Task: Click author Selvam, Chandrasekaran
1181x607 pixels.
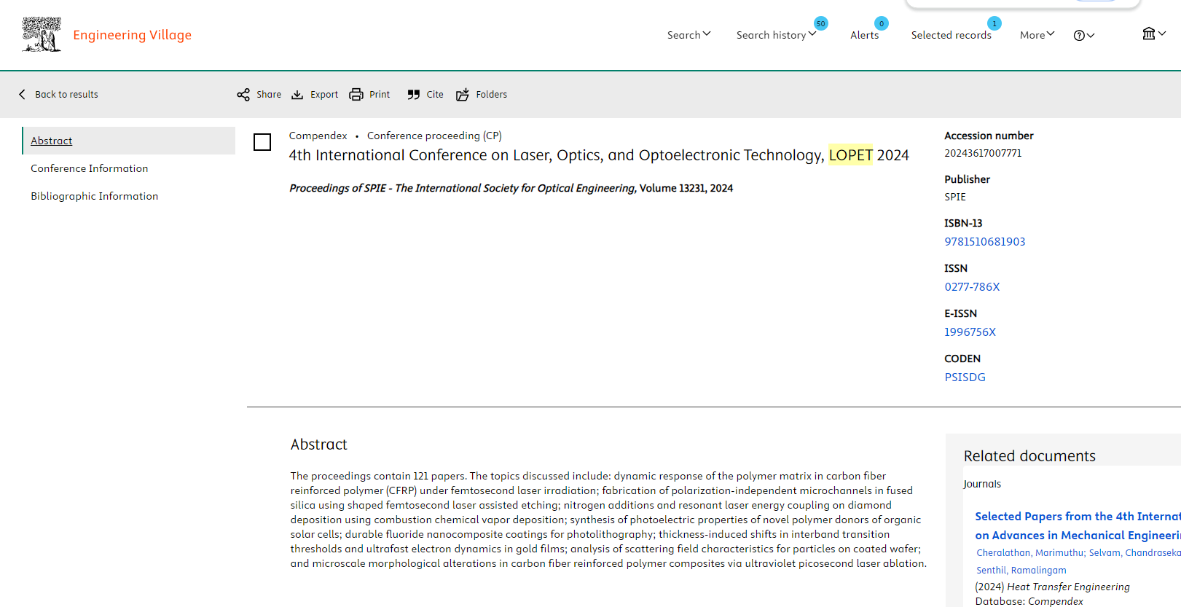Action: tap(1134, 553)
